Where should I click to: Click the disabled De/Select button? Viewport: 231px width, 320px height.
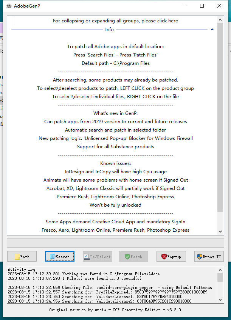click(98, 256)
